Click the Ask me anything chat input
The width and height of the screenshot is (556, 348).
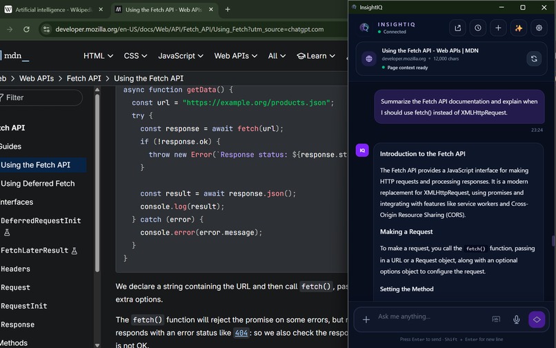coord(431,316)
